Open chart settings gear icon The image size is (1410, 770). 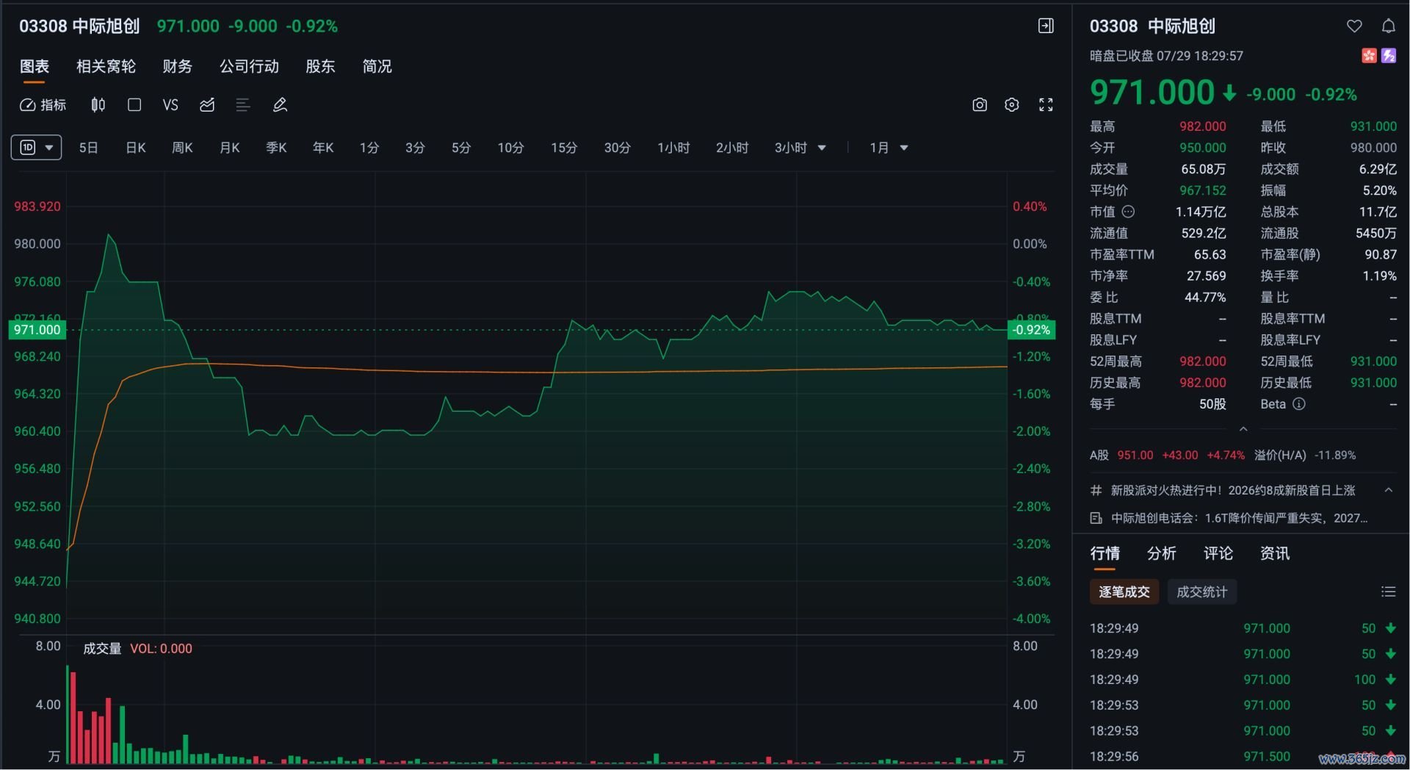[1011, 105]
